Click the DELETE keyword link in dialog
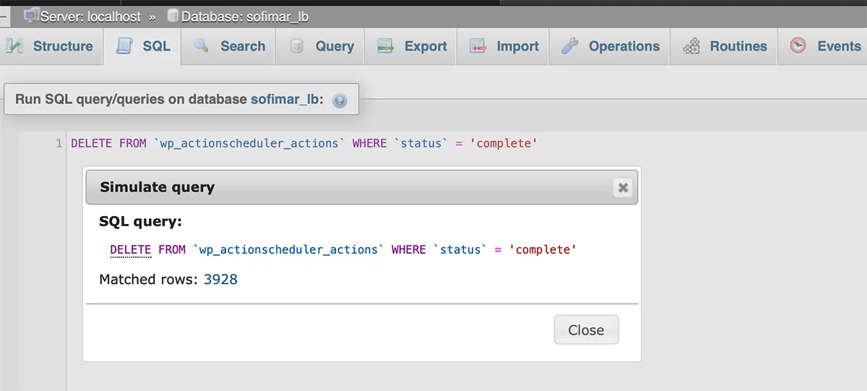The width and height of the screenshot is (867, 391). coord(131,249)
